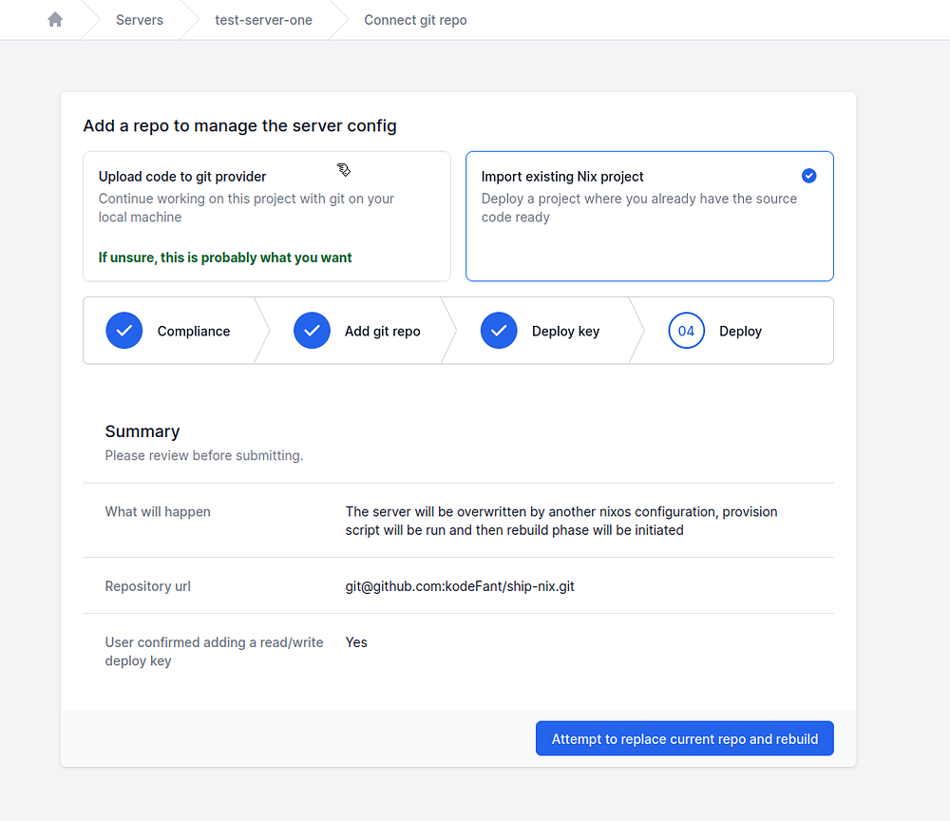Open the test-server-one breadcrumb link
This screenshot has height=821, width=950.
(263, 20)
